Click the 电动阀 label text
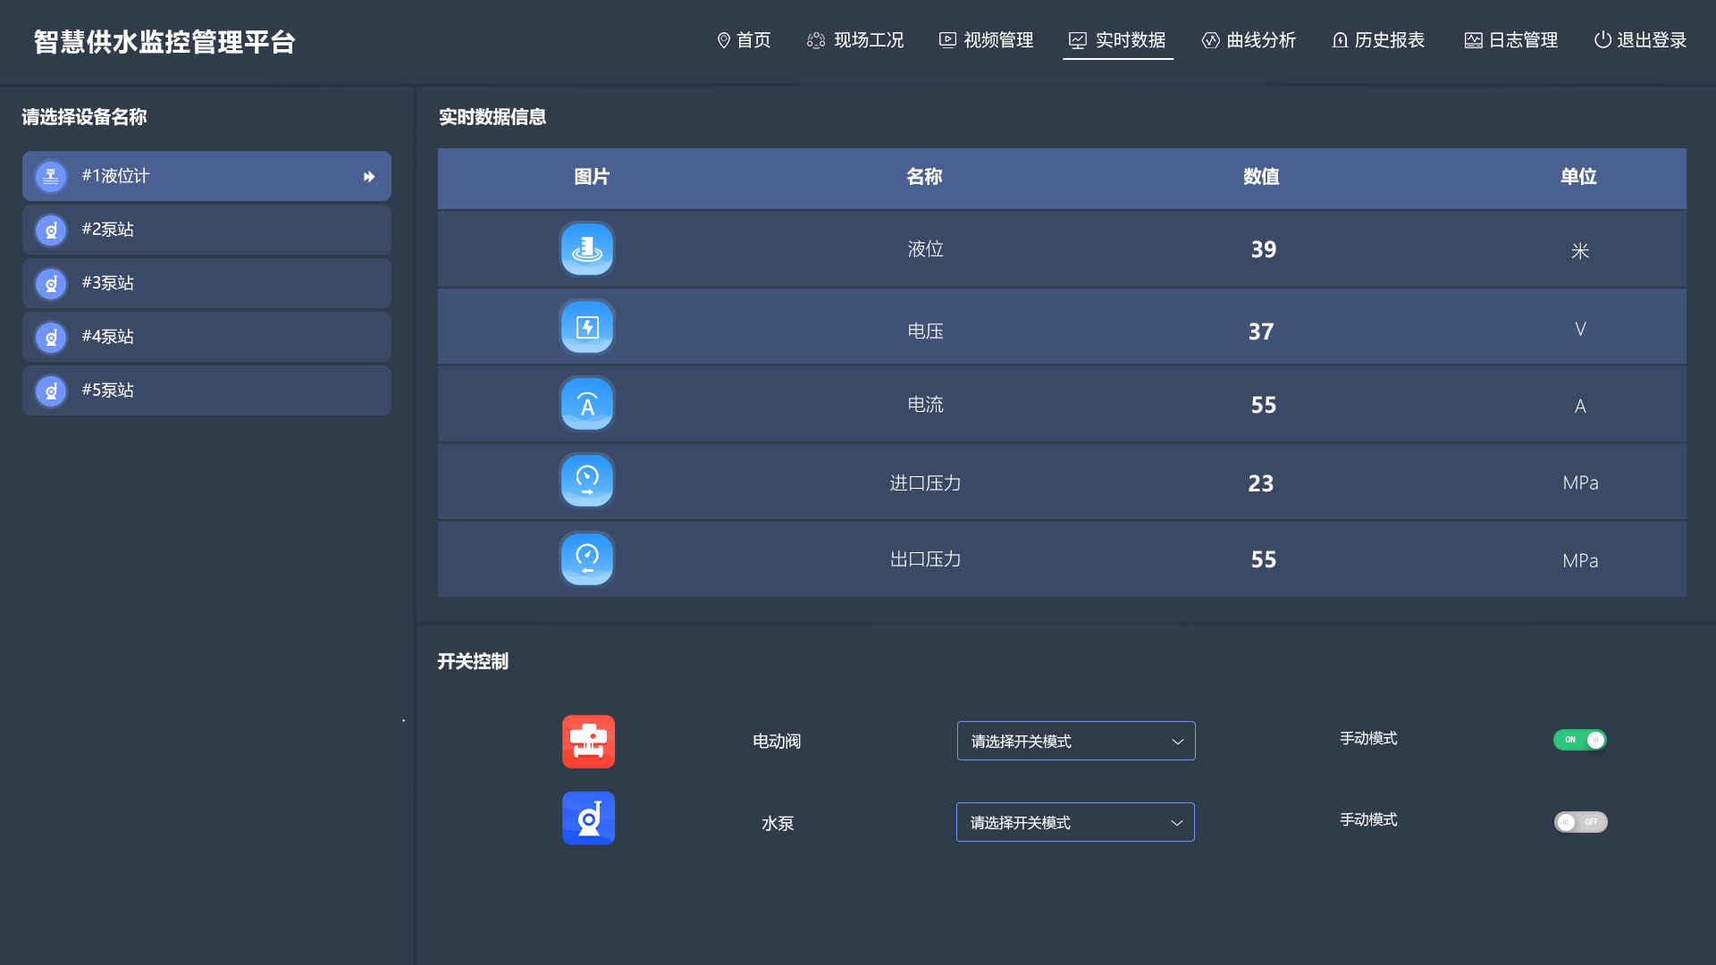The image size is (1716, 965). click(x=777, y=742)
